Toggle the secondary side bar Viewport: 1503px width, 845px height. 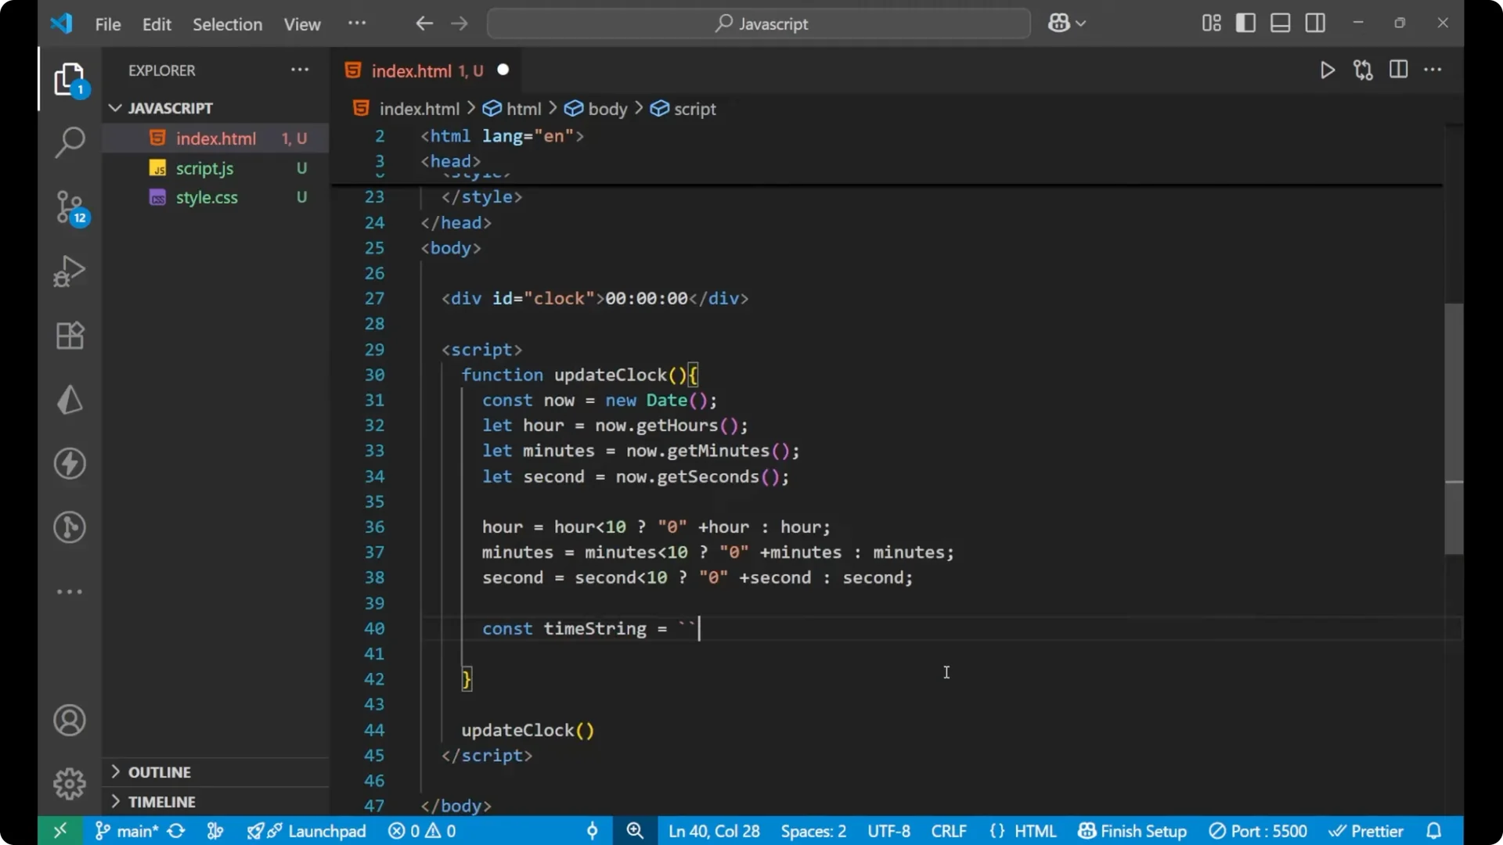[x=1315, y=23]
